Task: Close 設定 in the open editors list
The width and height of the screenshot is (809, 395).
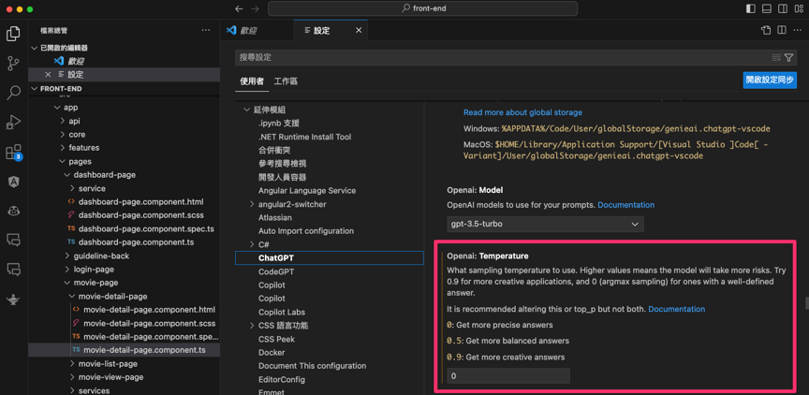Action: tap(48, 75)
